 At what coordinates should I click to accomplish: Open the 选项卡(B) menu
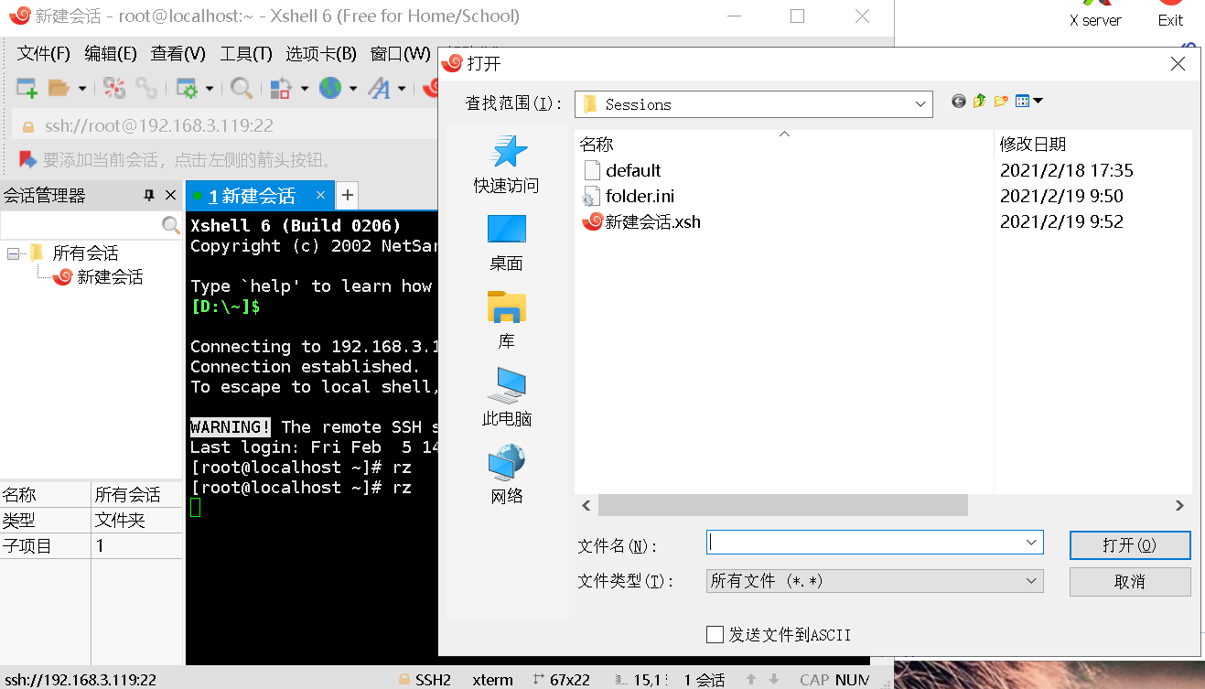click(x=321, y=54)
